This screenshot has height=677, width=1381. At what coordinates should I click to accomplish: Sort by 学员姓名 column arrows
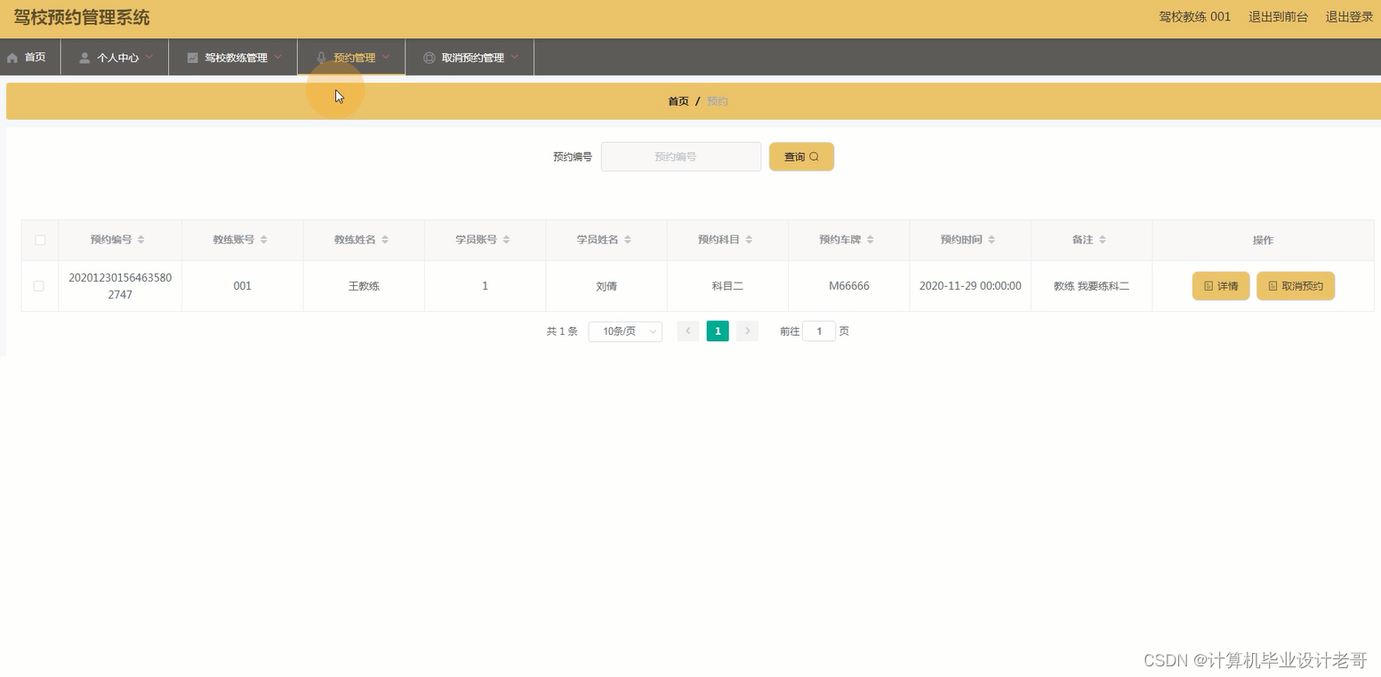[x=628, y=240]
